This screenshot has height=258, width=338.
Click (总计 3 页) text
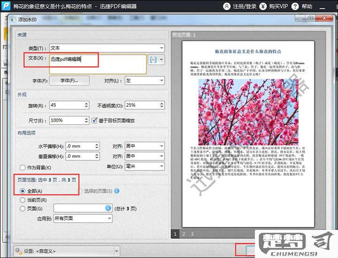125,208
